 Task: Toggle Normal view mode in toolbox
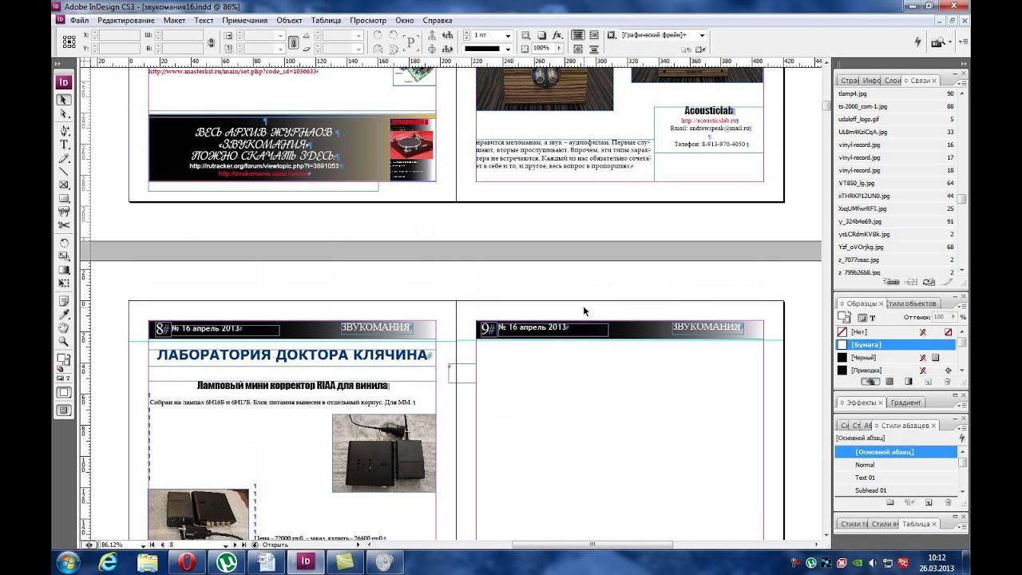64,393
